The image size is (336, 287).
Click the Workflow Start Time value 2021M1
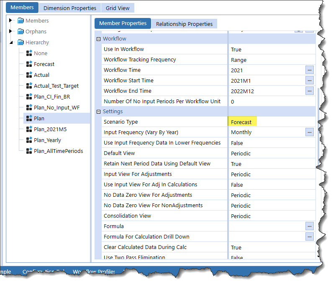click(241, 81)
